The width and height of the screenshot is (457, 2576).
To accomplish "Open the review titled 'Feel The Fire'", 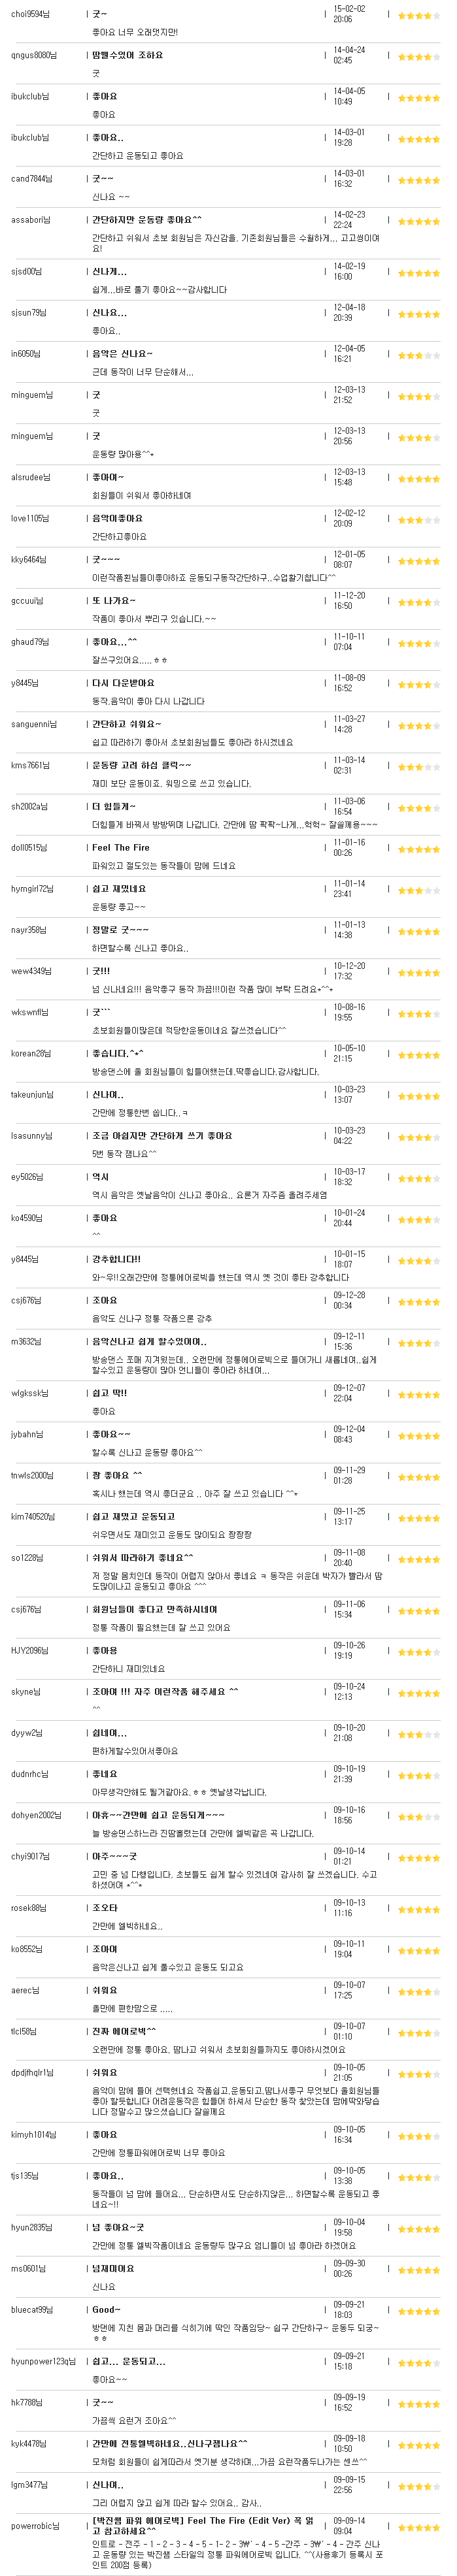I will pos(121,848).
